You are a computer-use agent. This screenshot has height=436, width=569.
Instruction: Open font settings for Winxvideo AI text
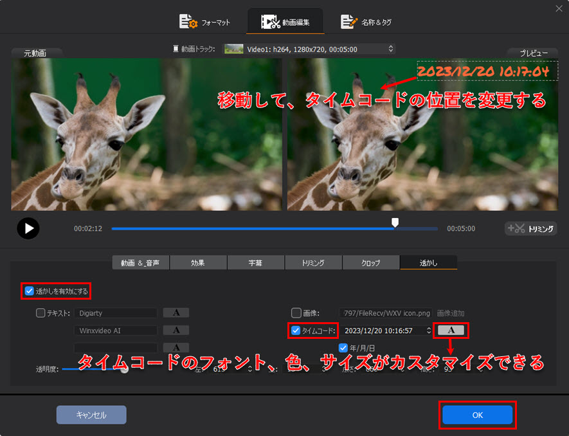point(176,330)
